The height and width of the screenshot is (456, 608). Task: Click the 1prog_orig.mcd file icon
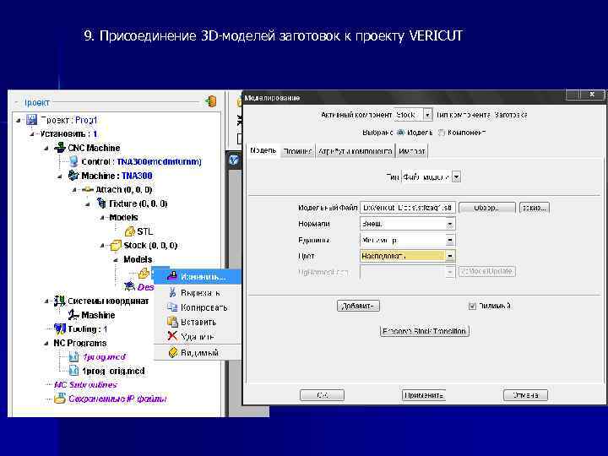point(73,371)
